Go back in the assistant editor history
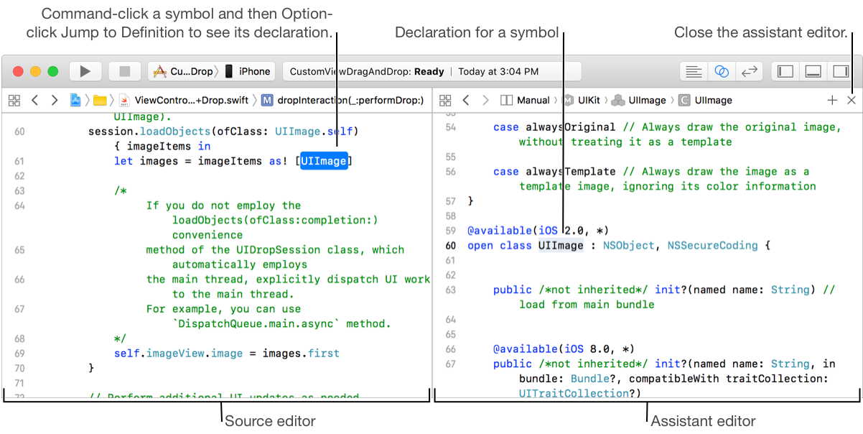This screenshot has width=863, height=434. [465, 100]
